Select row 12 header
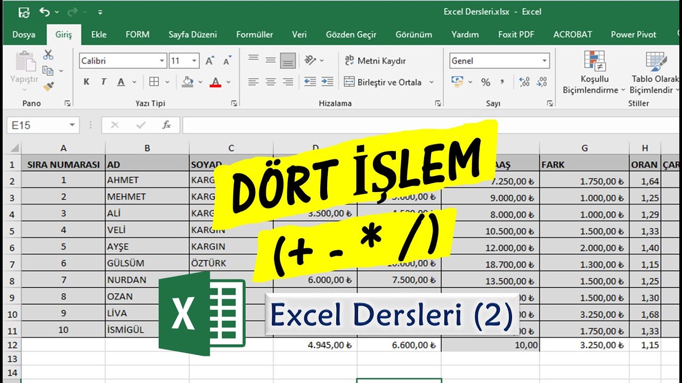 point(12,345)
